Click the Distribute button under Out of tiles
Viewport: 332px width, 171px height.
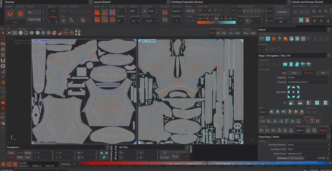click(282, 12)
